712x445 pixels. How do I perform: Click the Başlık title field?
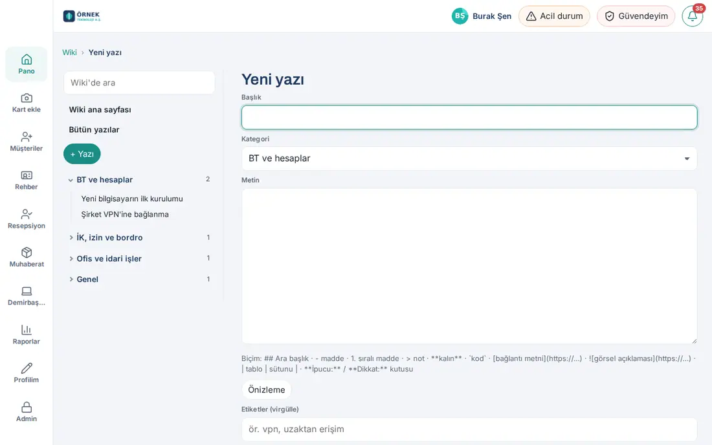pyautogui.click(x=469, y=118)
